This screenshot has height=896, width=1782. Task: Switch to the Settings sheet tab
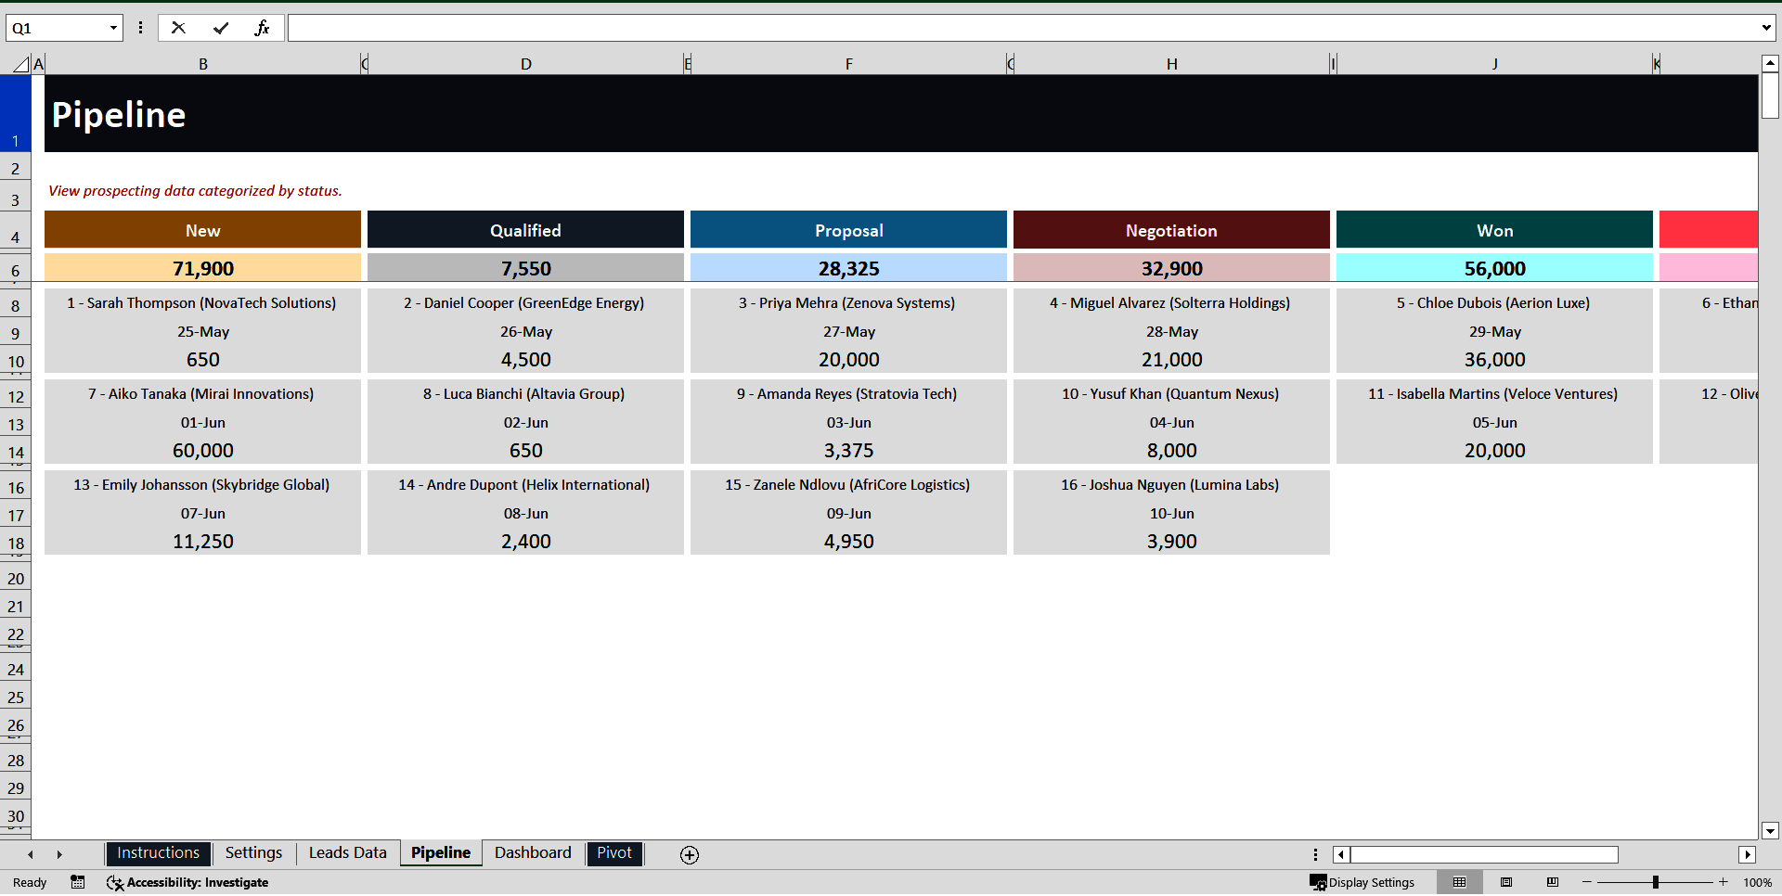pyautogui.click(x=253, y=853)
